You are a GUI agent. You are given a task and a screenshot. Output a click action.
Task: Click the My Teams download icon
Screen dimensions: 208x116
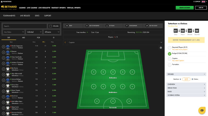(x=107, y=25)
